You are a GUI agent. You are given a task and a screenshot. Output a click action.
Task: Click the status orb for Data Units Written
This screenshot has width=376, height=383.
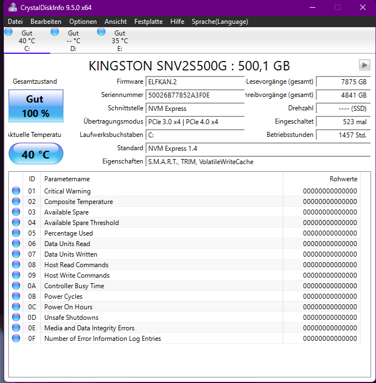click(16, 254)
